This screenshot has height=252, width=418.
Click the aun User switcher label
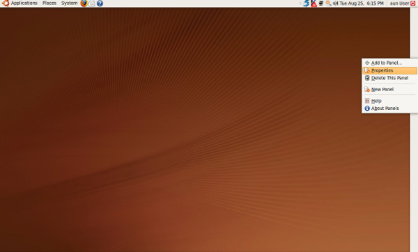399,3
